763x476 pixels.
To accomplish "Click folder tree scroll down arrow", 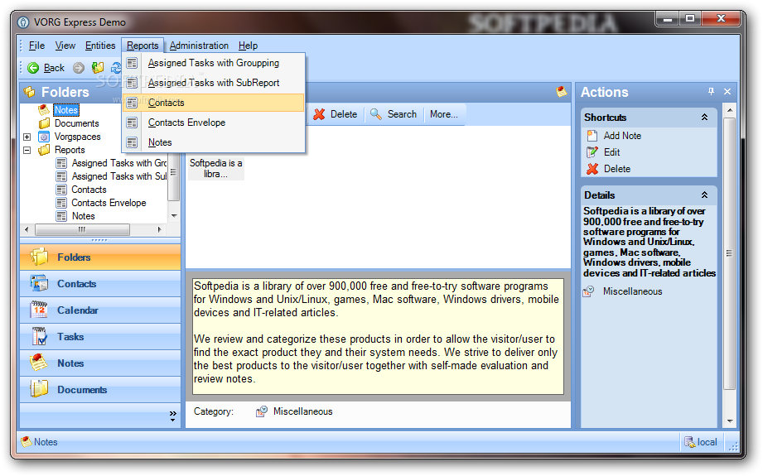I will tap(174, 215).
